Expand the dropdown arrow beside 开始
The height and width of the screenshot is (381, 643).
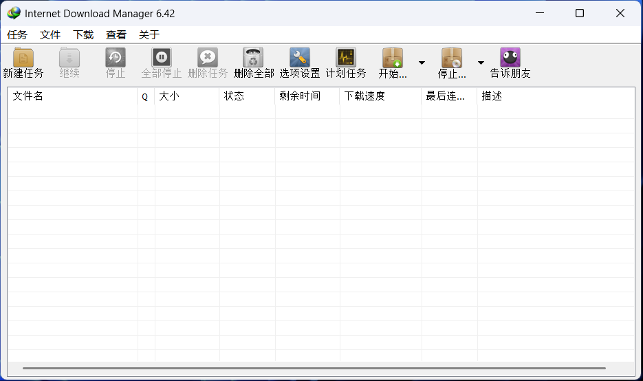(x=422, y=63)
